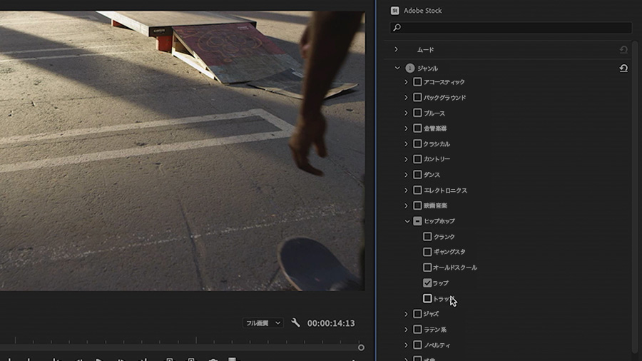Expand the ダンス subgenres
This screenshot has width=642, height=361.
point(406,175)
